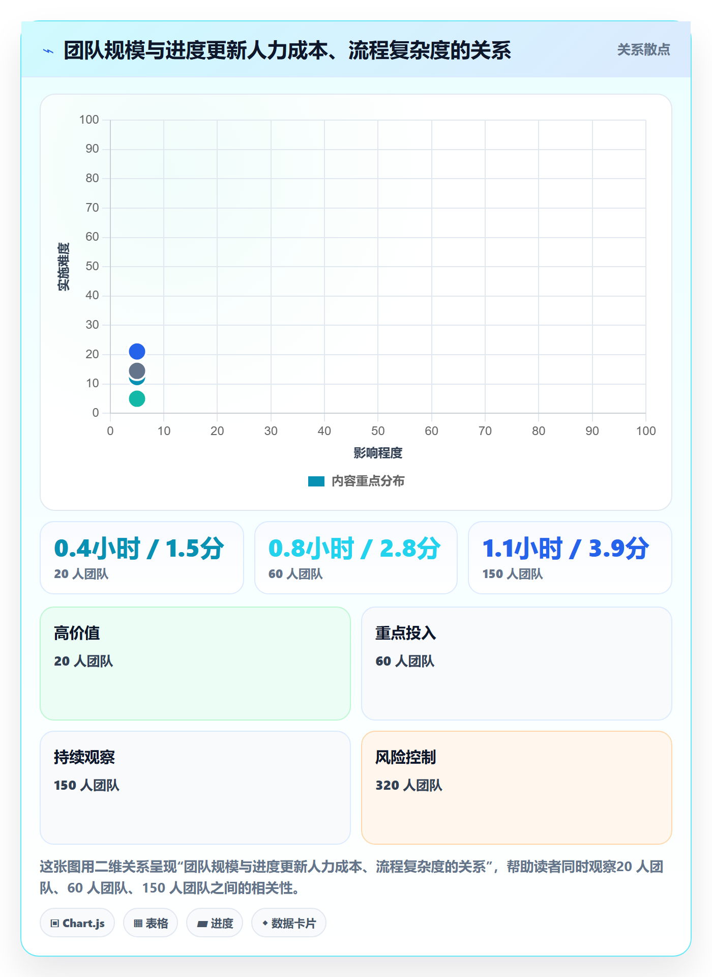
Task: Click the 影响程度 x-axis title
Action: click(378, 453)
